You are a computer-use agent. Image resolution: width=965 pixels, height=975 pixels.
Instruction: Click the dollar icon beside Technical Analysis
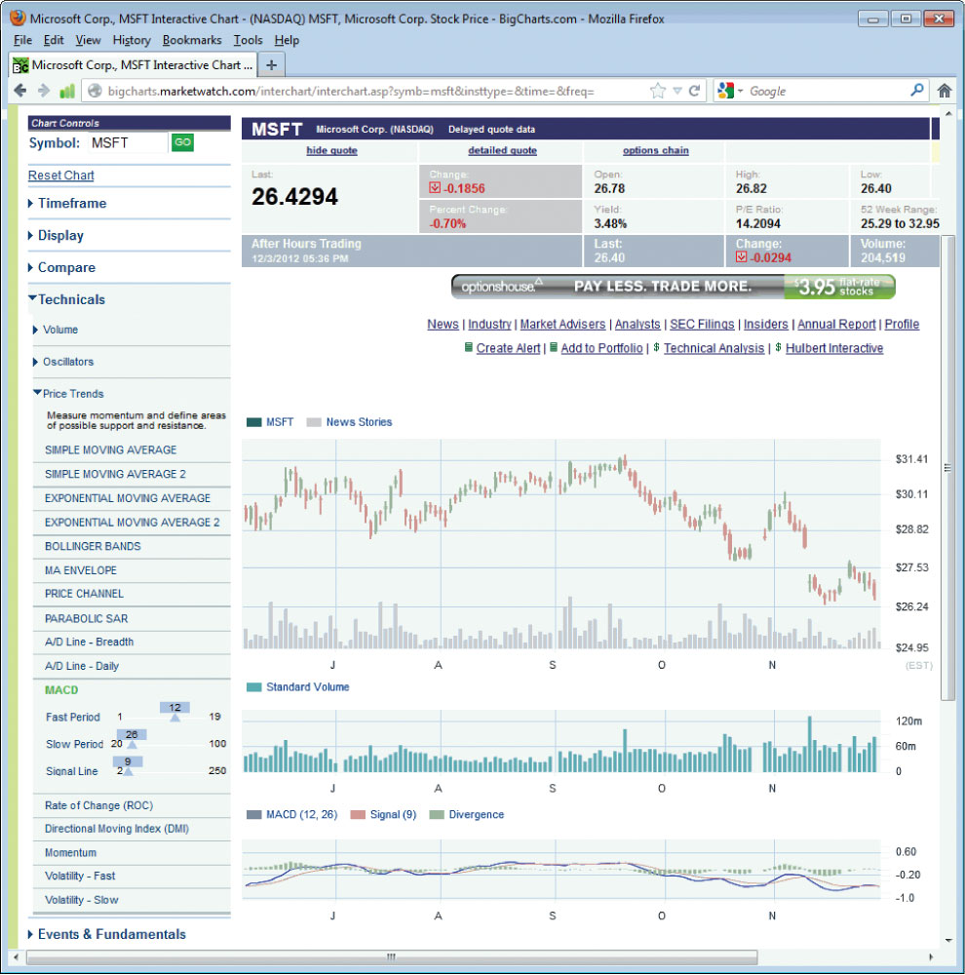[656, 347]
